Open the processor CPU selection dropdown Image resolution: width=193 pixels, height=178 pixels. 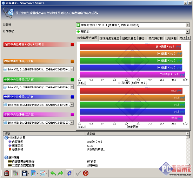point(187,25)
